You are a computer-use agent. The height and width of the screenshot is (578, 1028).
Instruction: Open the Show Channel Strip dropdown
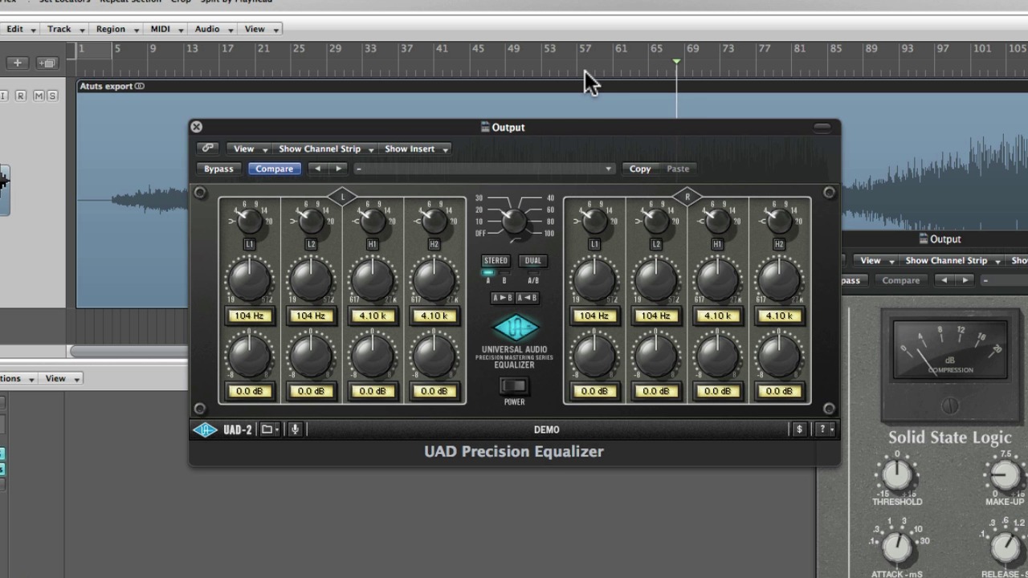point(324,149)
